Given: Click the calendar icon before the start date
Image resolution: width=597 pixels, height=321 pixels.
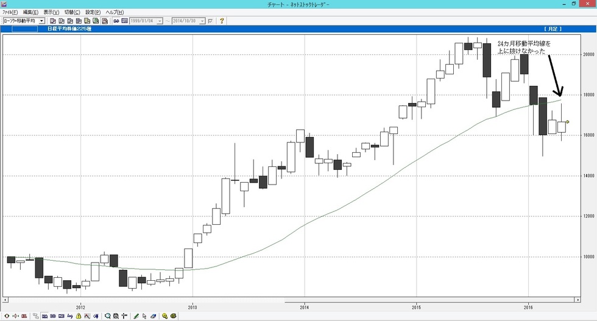Looking at the screenshot, I should point(124,21).
